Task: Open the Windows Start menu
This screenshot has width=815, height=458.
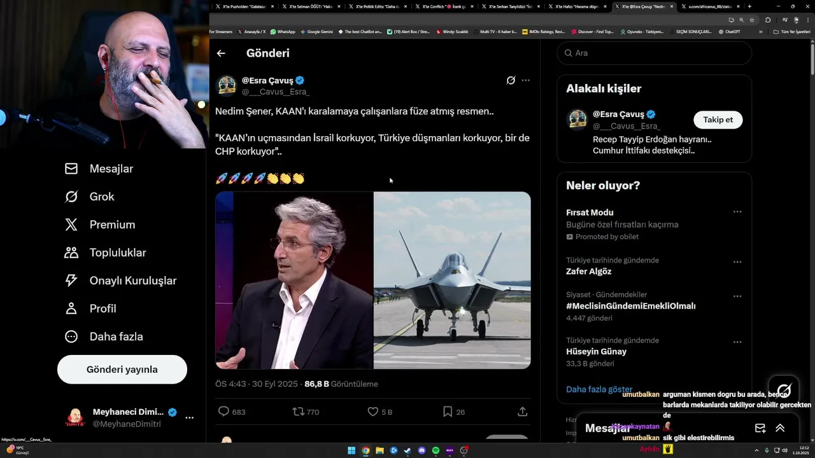Action: (351, 450)
